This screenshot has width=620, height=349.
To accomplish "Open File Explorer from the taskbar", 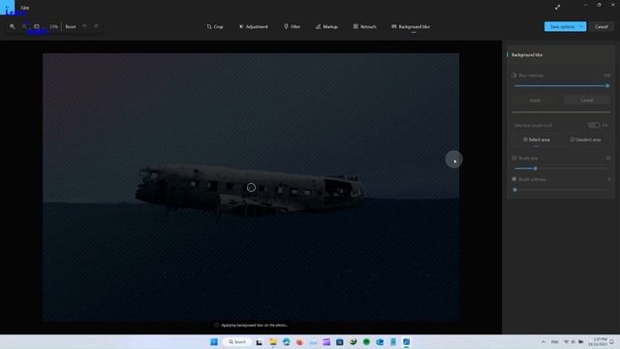I will tap(273, 342).
